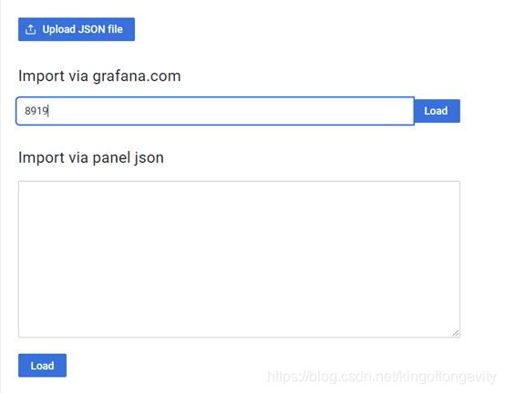This screenshot has width=505, height=393.
Task: Open the blog.csdn.net watermark URL
Action: (382, 377)
